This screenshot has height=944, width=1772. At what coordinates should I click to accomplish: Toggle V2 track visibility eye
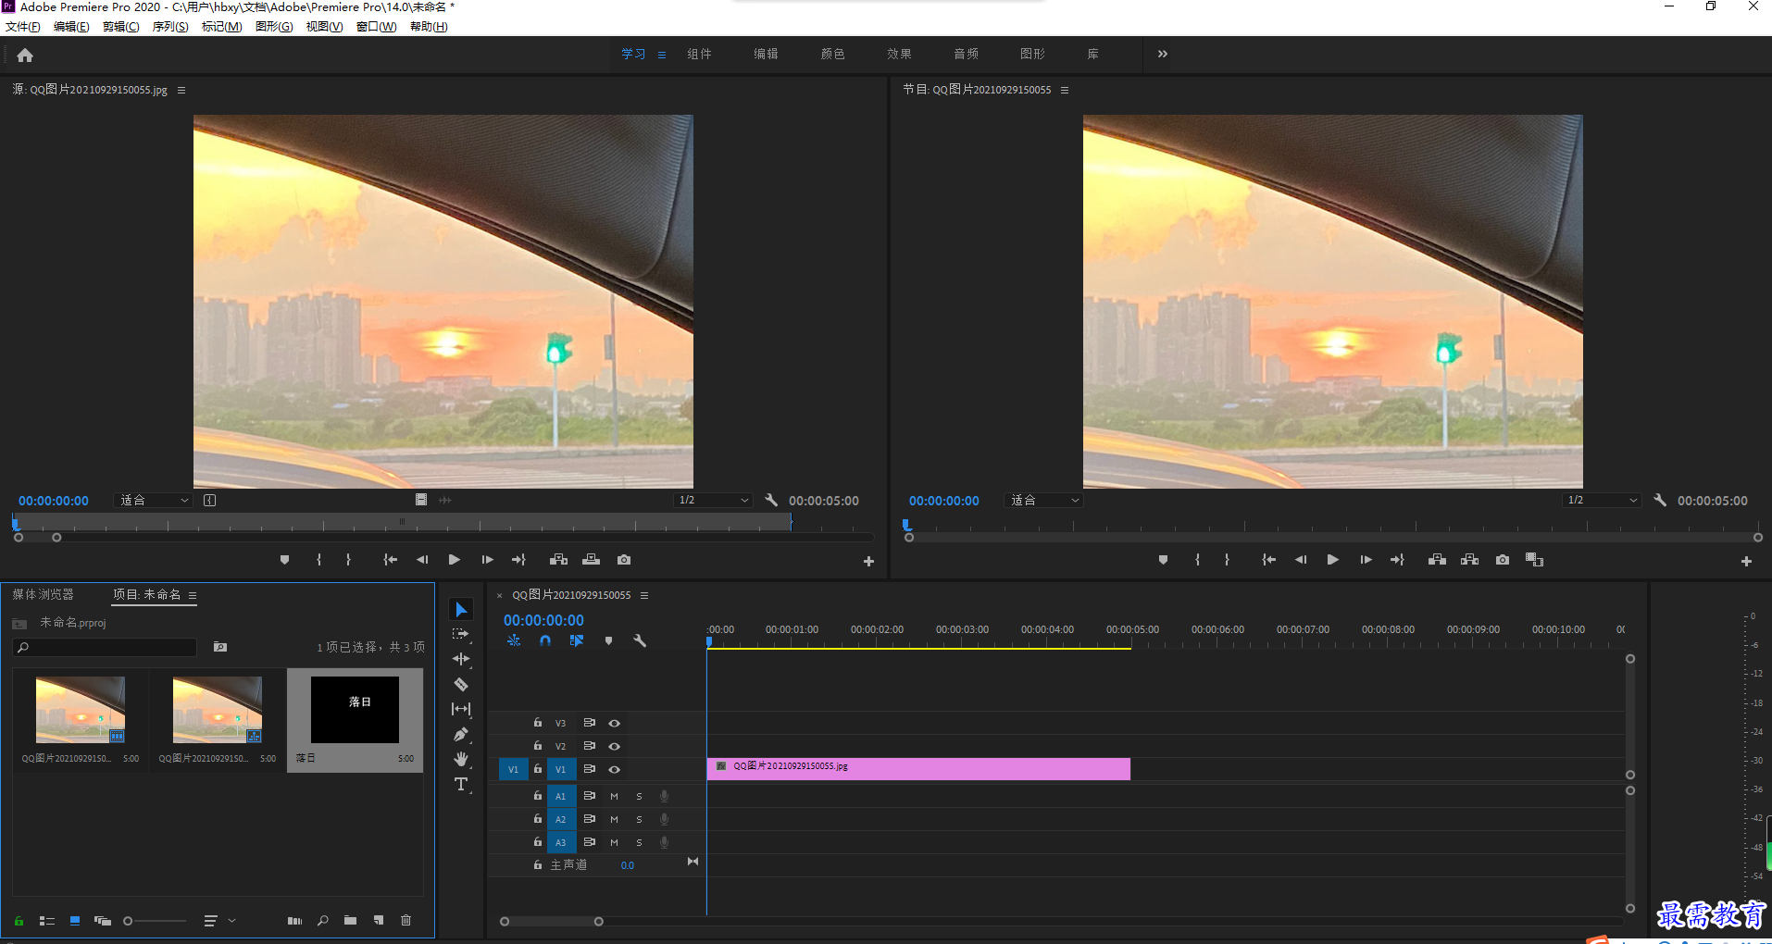coord(614,746)
